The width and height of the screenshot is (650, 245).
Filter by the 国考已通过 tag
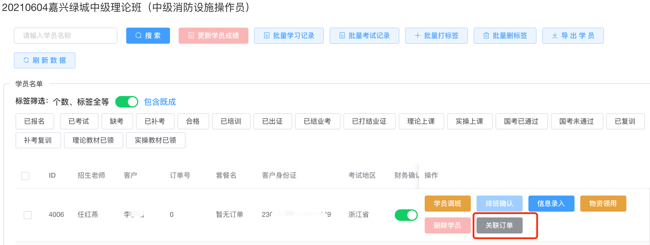click(521, 121)
